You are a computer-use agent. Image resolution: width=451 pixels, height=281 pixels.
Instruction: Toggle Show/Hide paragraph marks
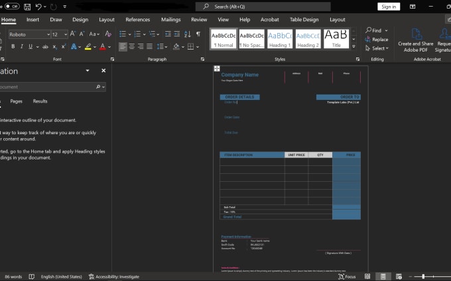[x=198, y=34]
